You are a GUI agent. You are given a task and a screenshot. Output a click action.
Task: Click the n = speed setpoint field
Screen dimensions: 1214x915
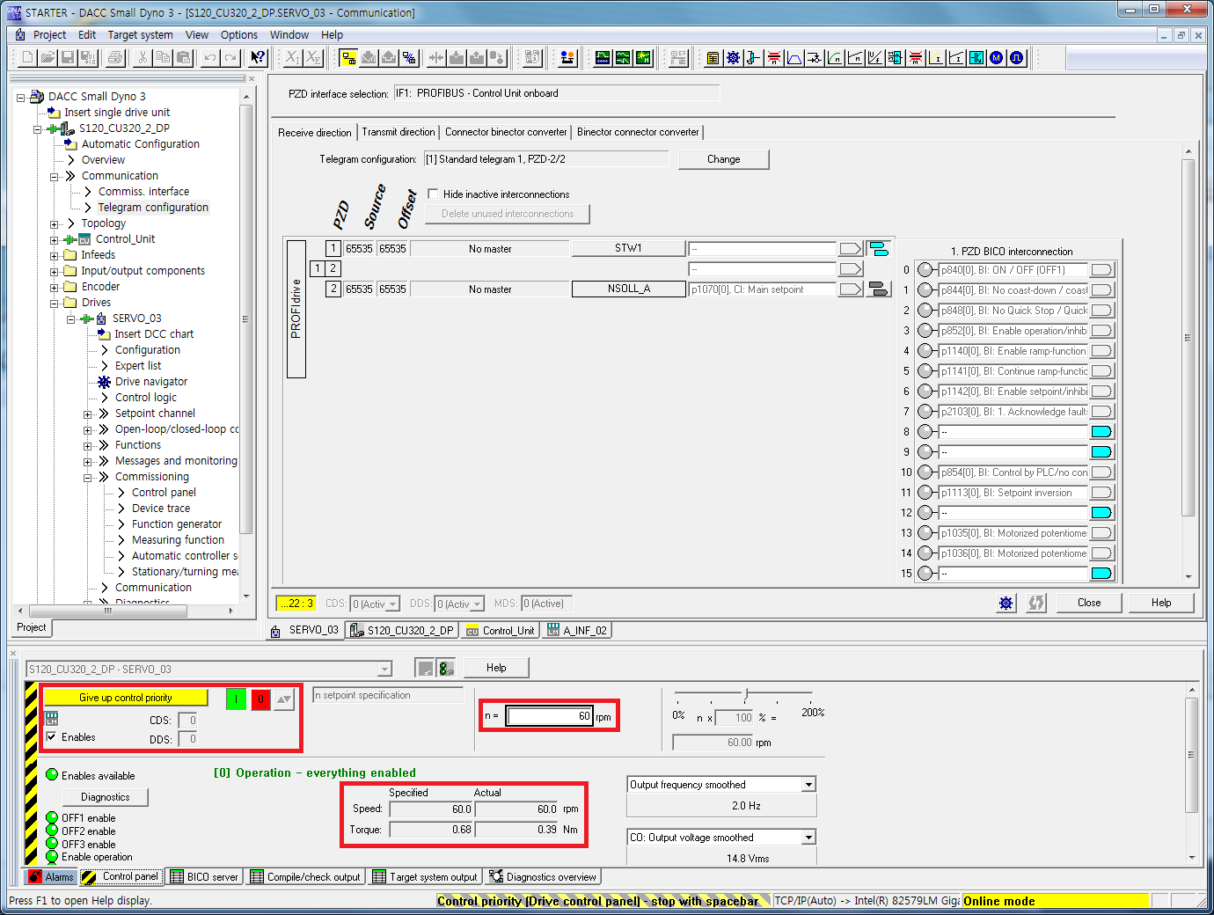tap(550, 716)
